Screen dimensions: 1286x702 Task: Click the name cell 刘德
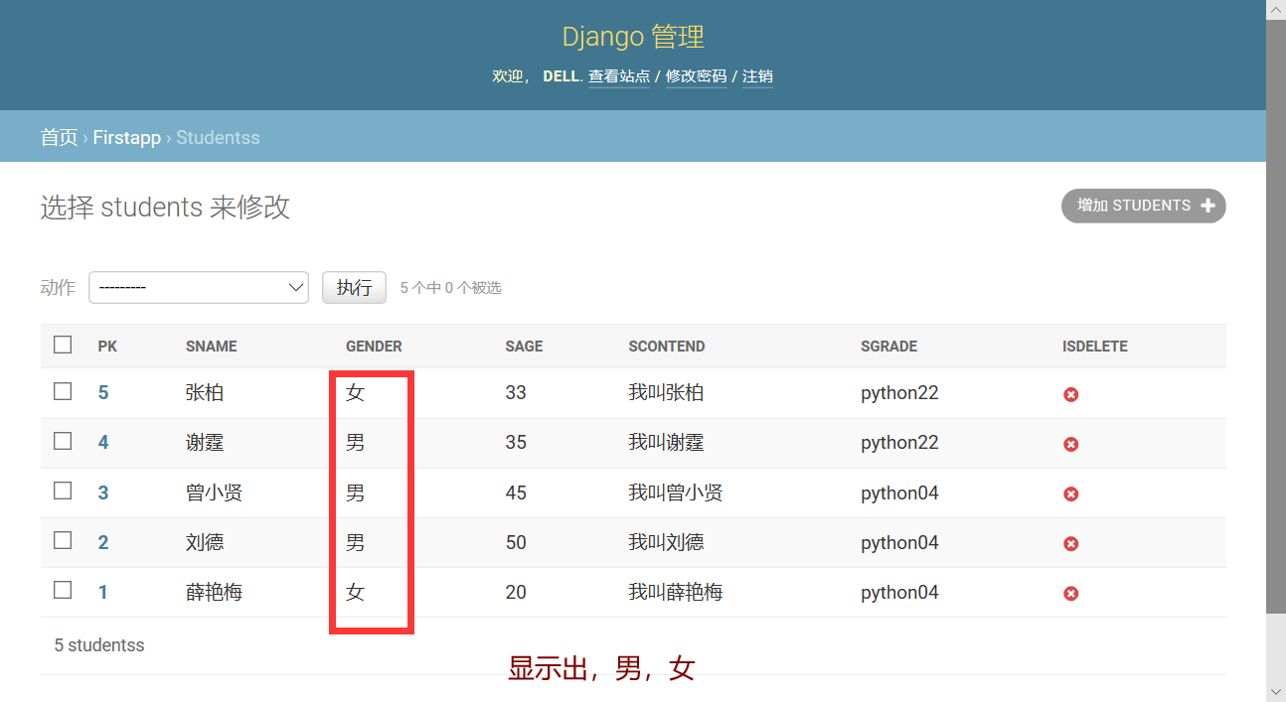coord(205,542)
